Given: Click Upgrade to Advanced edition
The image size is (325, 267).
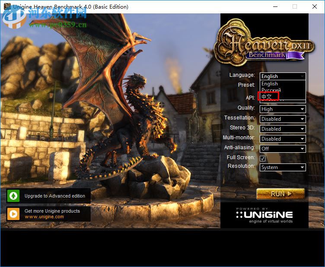Looking at the screenshot, I should (48, 196).
